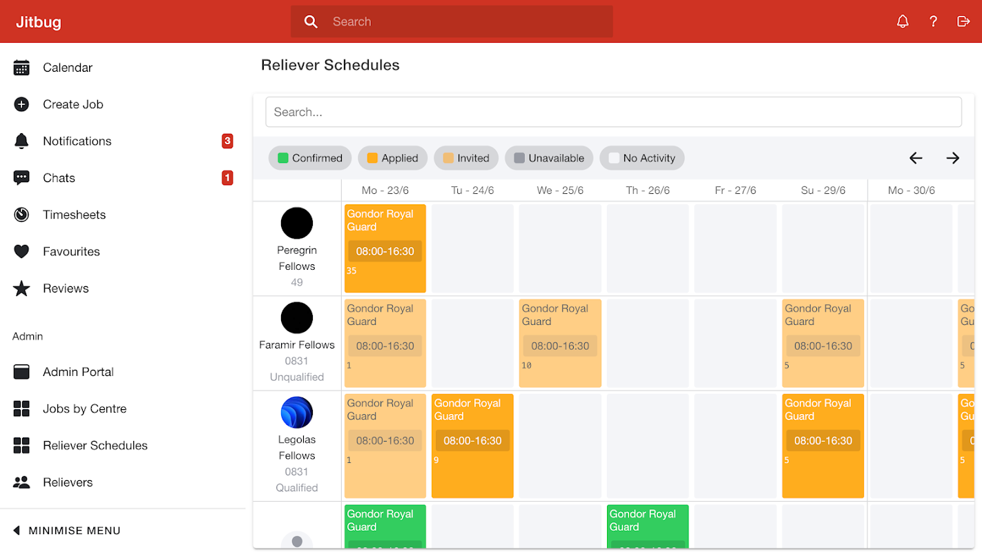Toggle the No Activity filter chip
The image size is (982, 552).
(x=642, y=158)
